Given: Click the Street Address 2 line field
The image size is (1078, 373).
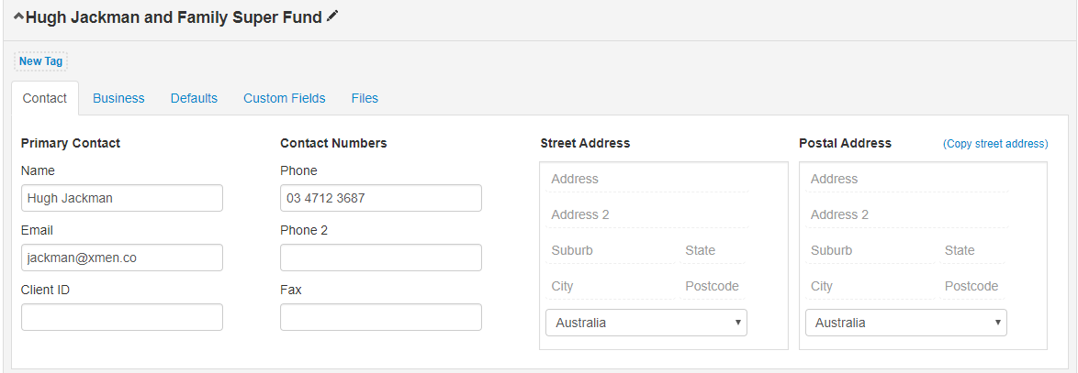Looking at the screenshot, I should point(647,214).
